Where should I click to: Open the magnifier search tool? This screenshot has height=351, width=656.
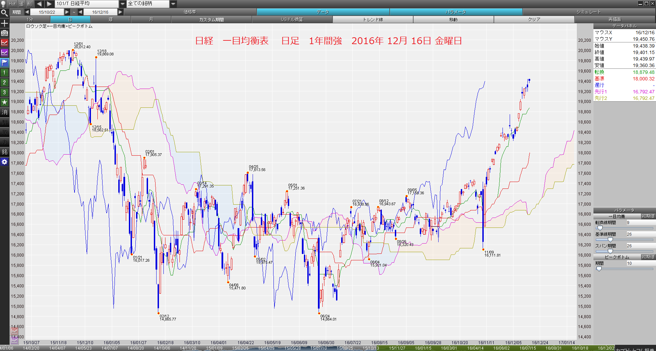tap(4, 13)
